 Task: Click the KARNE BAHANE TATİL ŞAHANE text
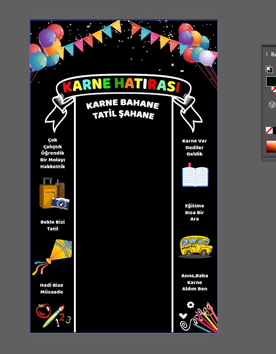123,110
